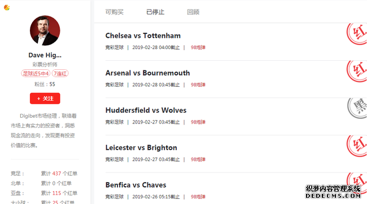The image size is (367, 204).
Task: Click red 红 stamp on Arsenal match
Action: click(357, 71)
